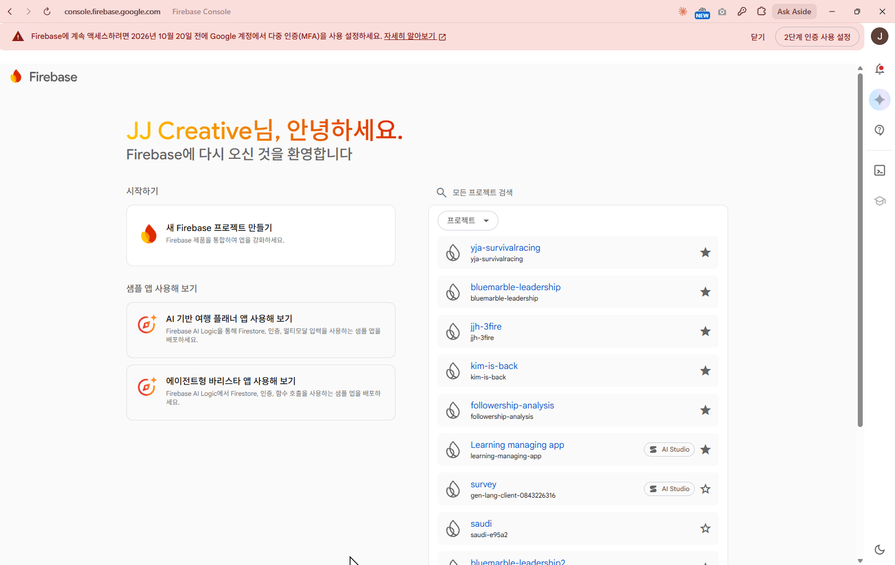Image resolution: width=895 pixels, height=565 pixels.
Task: Open the Learning managing app project link
Action: (518, 445)
